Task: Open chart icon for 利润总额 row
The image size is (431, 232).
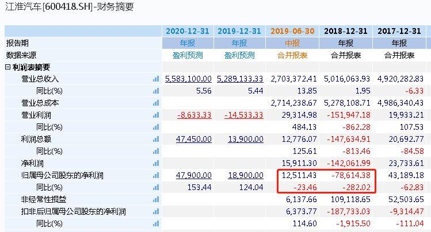Action: coord(156,140)
